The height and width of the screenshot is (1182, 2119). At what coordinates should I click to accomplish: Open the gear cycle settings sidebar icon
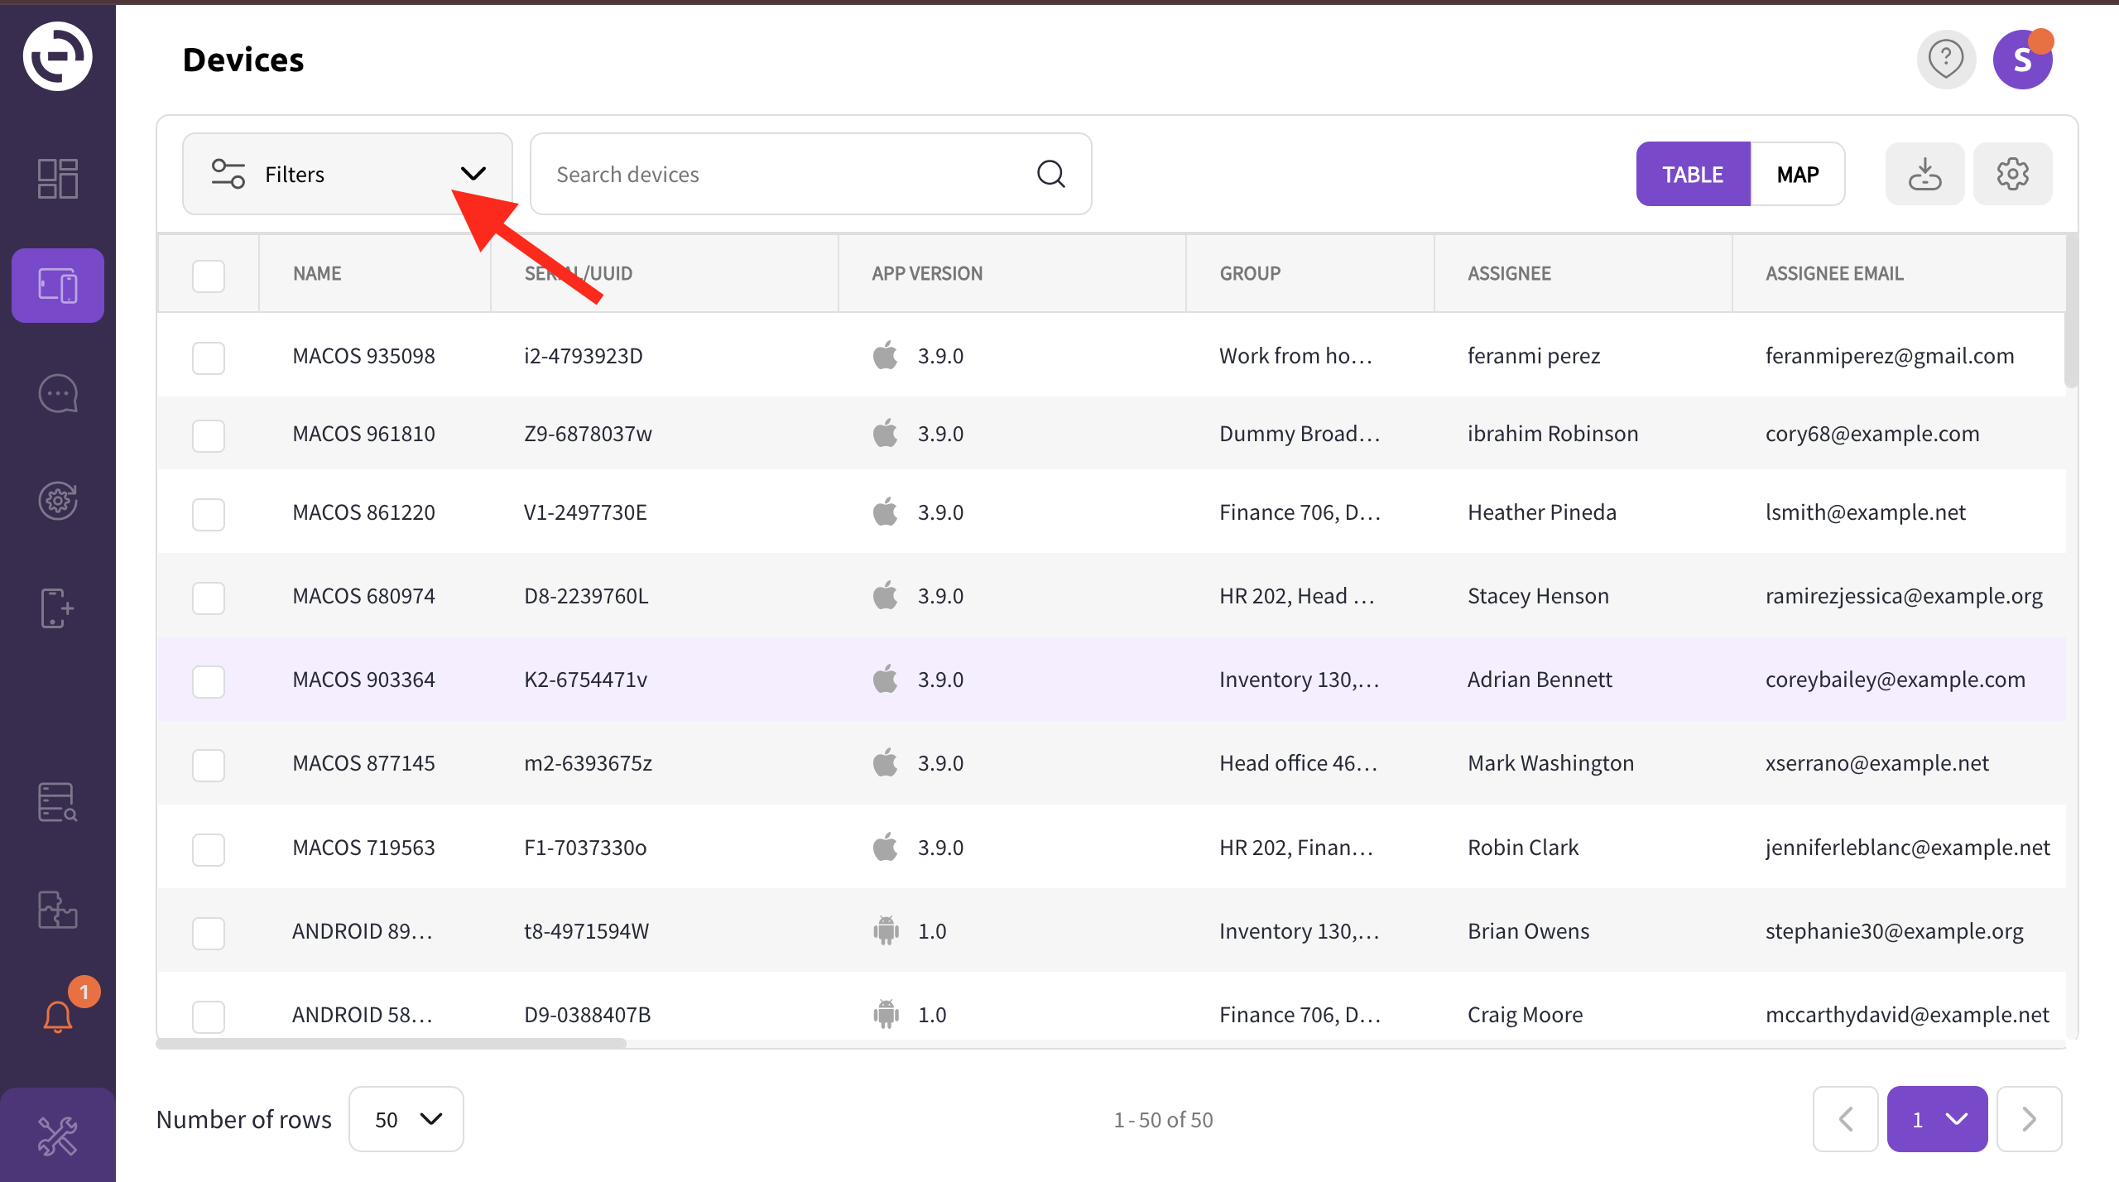[58, 501]
